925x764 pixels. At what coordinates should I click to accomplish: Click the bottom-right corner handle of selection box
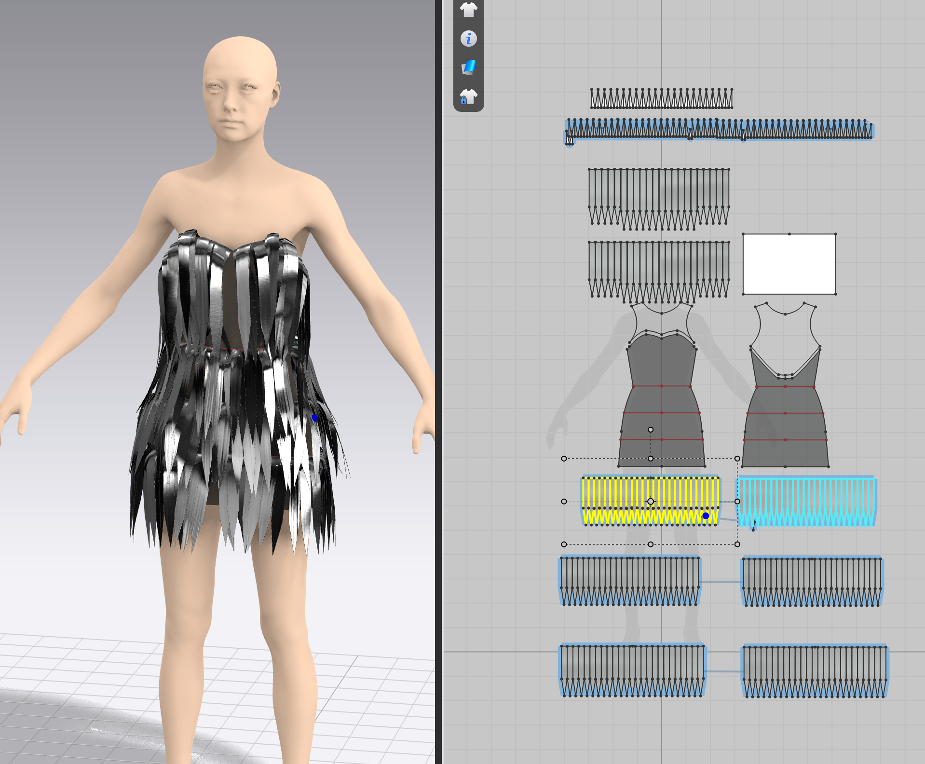[x=737, y=544]
